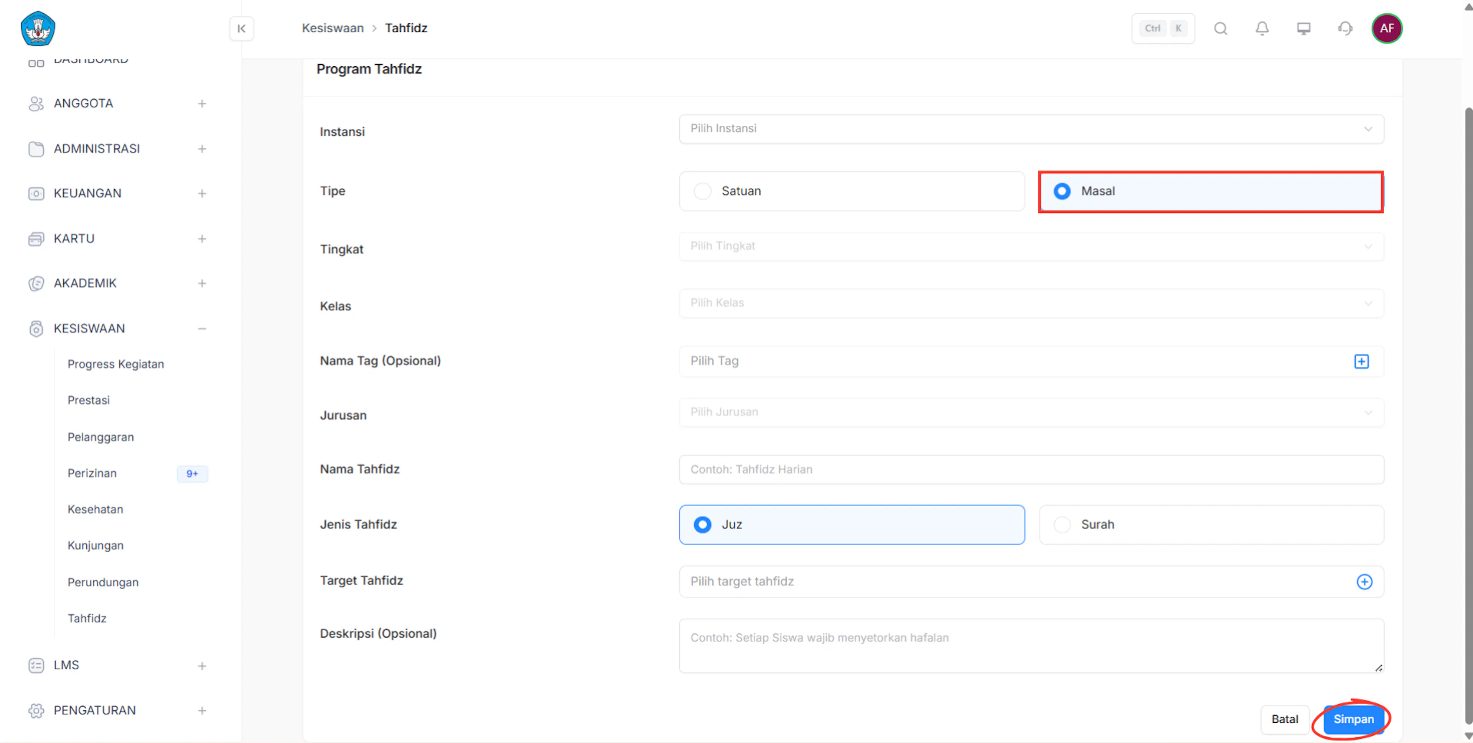The width and height of the screenshot is (1473, 743).
Task: Click the Batal button
Action: click(1284, 719)
